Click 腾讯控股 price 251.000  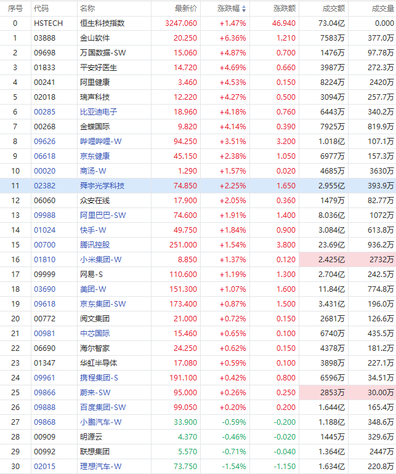click(x=183, y=245)
